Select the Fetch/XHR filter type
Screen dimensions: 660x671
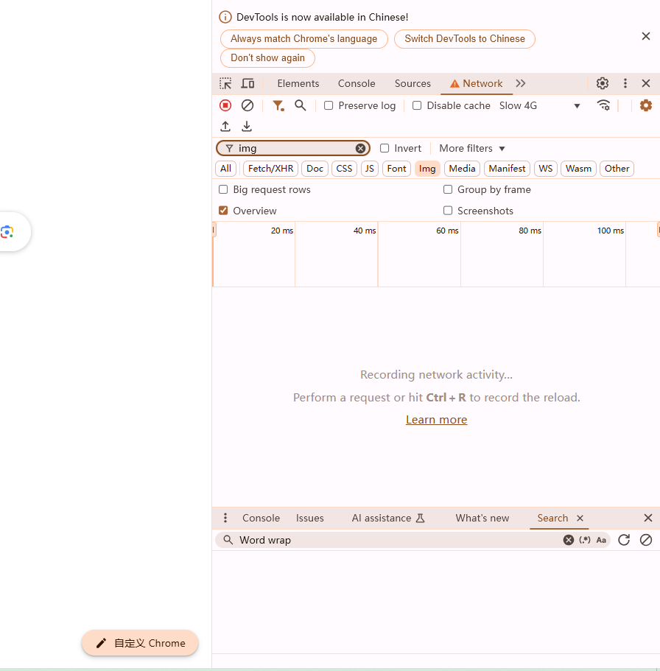click(270, 169)
